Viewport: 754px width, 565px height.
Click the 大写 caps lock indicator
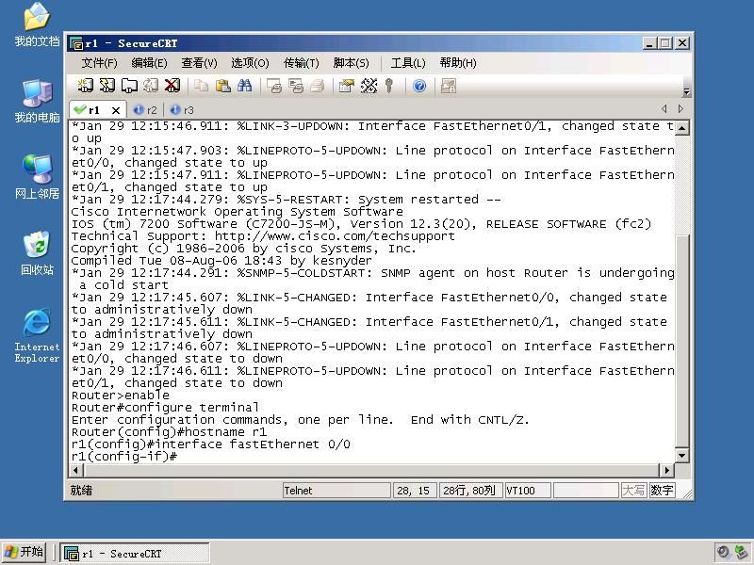[633, 491]
